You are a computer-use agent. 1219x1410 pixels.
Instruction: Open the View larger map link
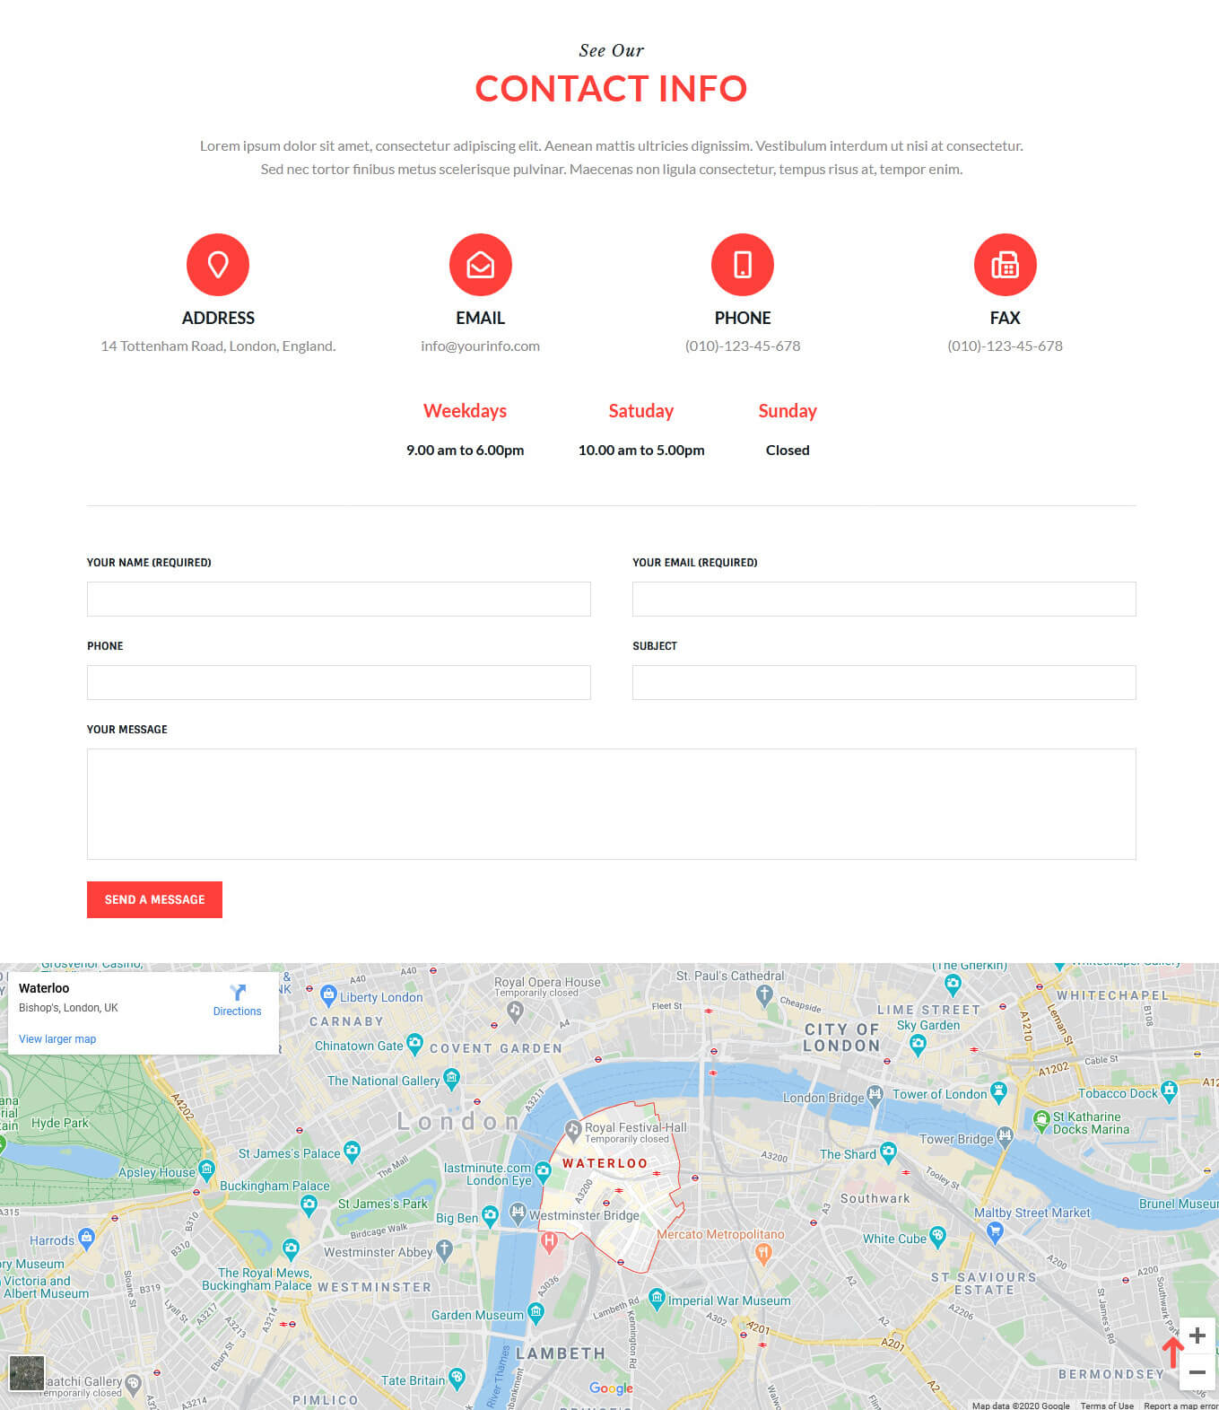57,1039
